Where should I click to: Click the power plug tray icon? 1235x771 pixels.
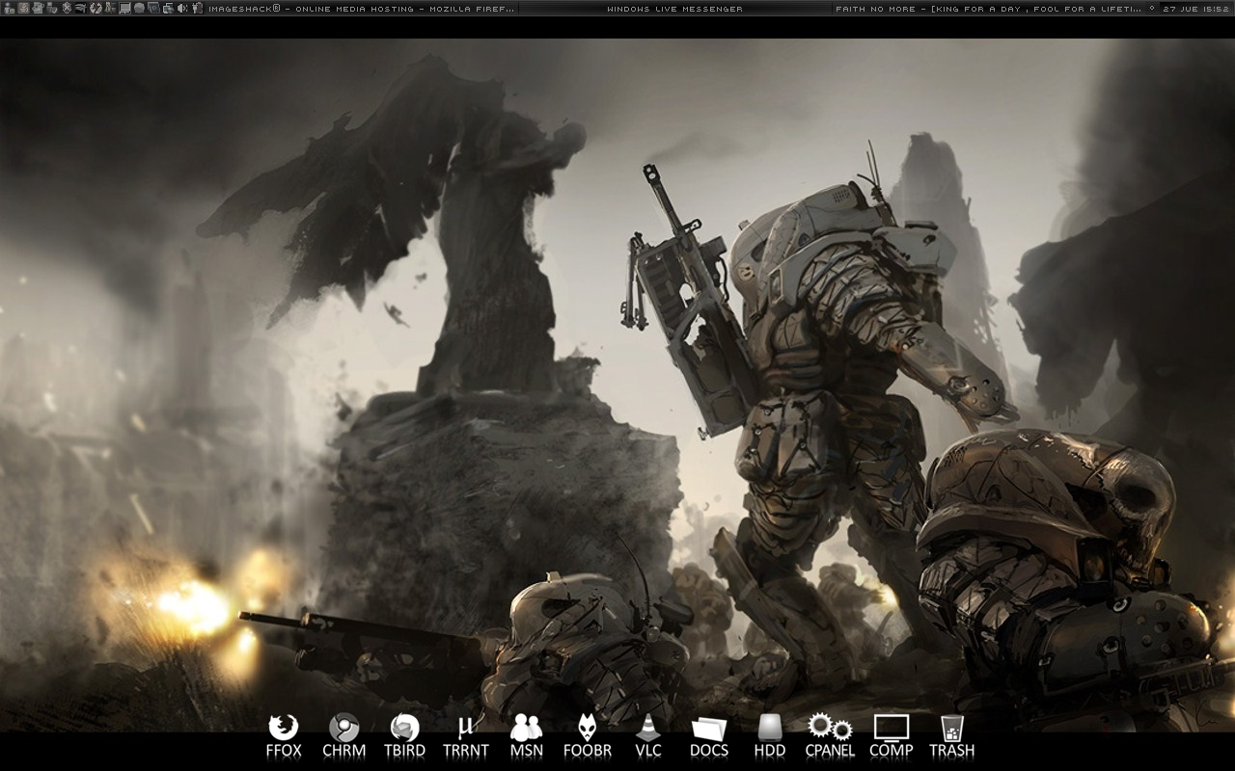pos(196,9)
